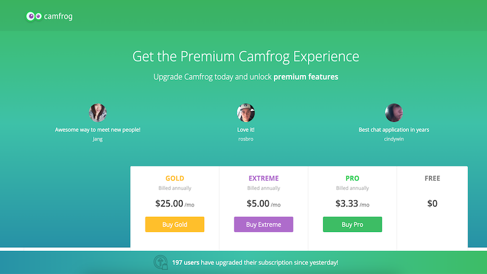Viewport: 487px width, 274px height.
Task: Click the Camfrog eyes logo icon
Action: pyautogui.click(x=34, y=16)
